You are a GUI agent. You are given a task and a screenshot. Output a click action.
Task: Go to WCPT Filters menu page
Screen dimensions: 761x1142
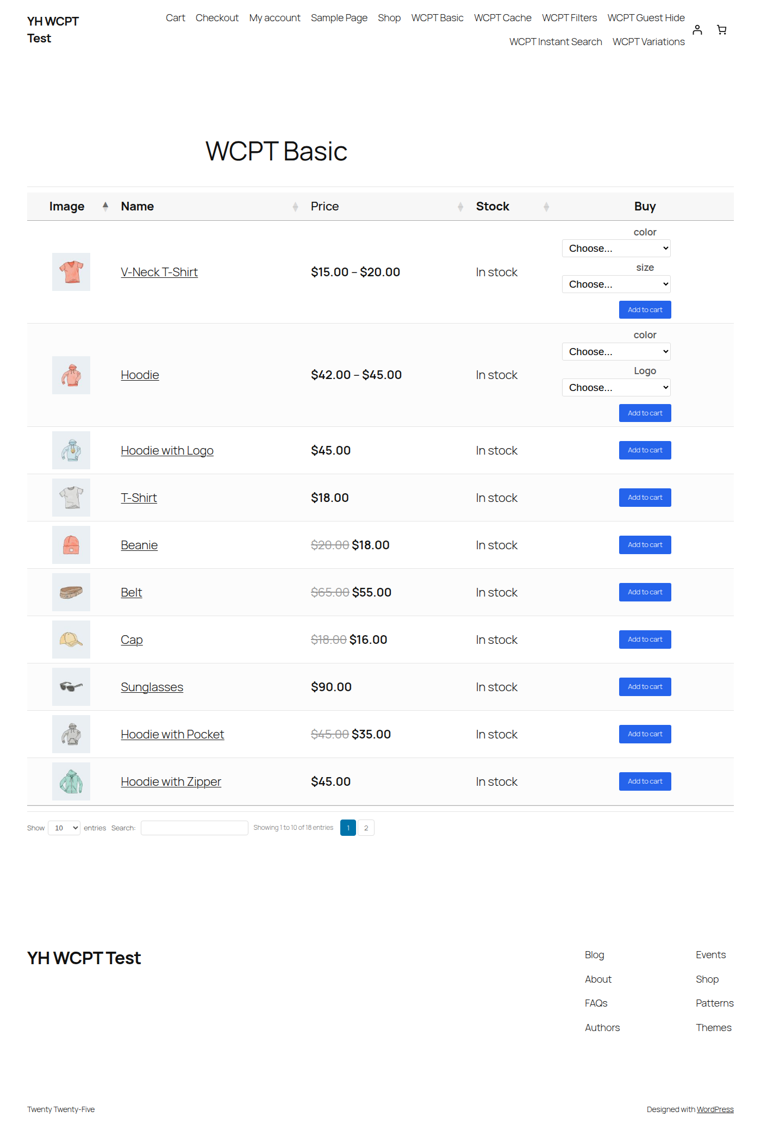pyautogui.click(x=569, y=18)
